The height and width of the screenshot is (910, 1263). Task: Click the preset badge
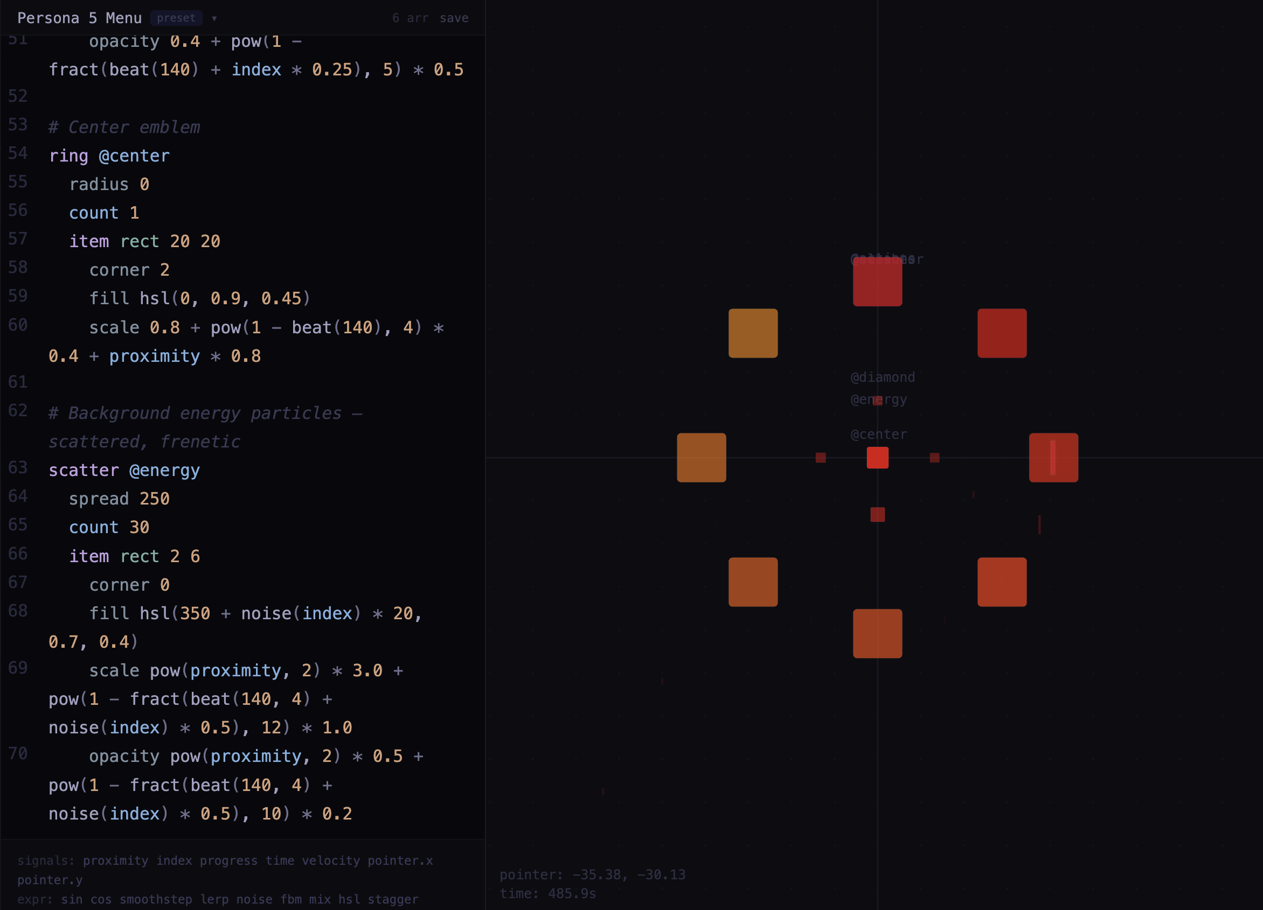(x=176, y=18)
